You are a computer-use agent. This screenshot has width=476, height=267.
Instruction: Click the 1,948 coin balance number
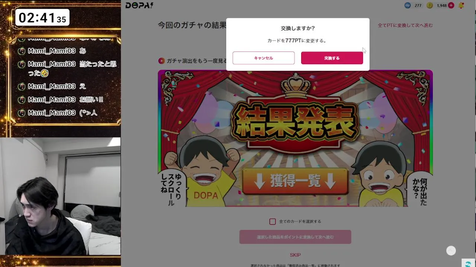[442, 6]
